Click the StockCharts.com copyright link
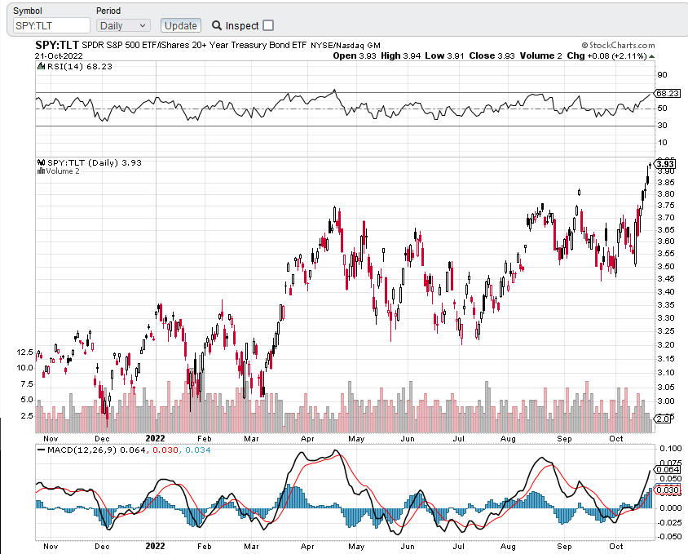Viewport: 688px width, 554px height. (618, 45)
